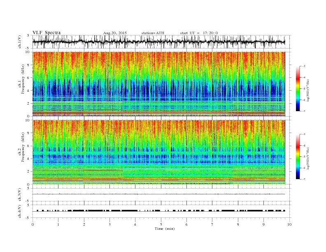Click the time axis tick label "3"

pos(109,224)
